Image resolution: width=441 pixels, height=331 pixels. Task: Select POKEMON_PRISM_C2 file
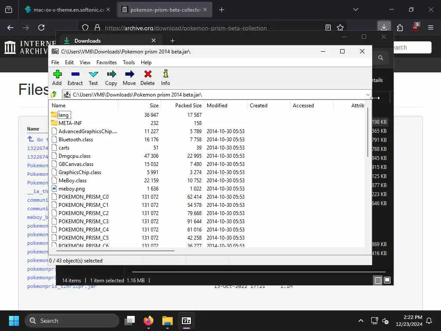pos(83,213)
